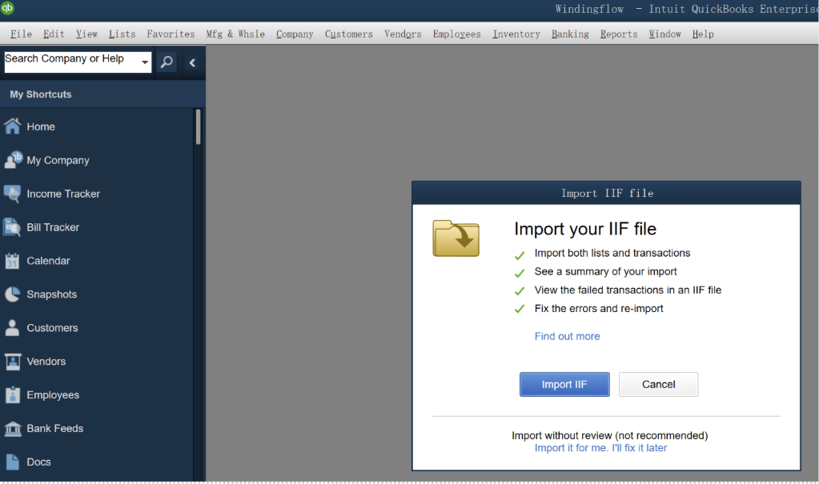Open the Vendors menu in menu bar
This screenshot has width=819, height=484.
tap(403, 34)
